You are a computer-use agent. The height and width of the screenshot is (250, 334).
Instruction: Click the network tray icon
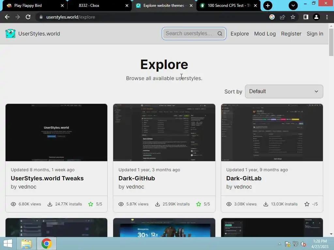pos(296,244)
